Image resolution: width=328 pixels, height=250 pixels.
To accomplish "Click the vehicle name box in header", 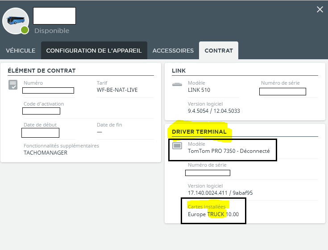I will tap(54, 16).
